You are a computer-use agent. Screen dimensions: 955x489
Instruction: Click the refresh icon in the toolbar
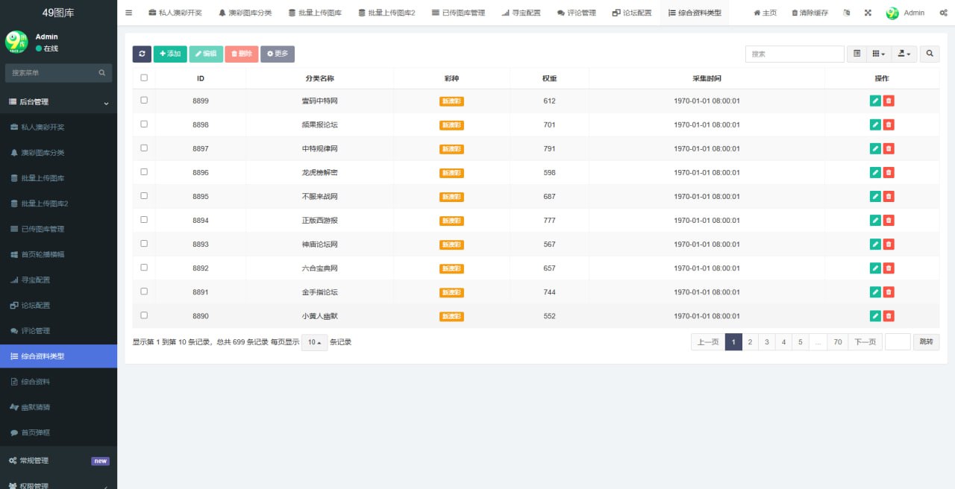[x=141, y=54]
